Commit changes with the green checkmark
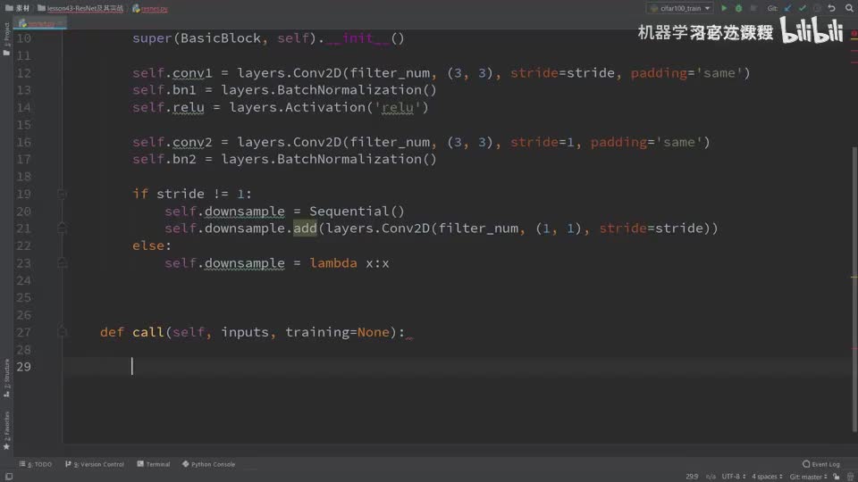The height and width of the screenshot is (482, 858). click(x=803, y=8)
